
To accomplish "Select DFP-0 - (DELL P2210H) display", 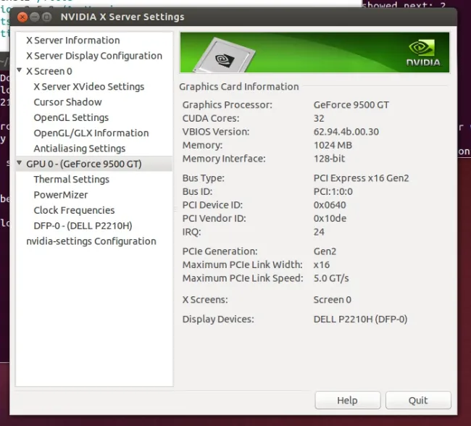I will (83, 225).
